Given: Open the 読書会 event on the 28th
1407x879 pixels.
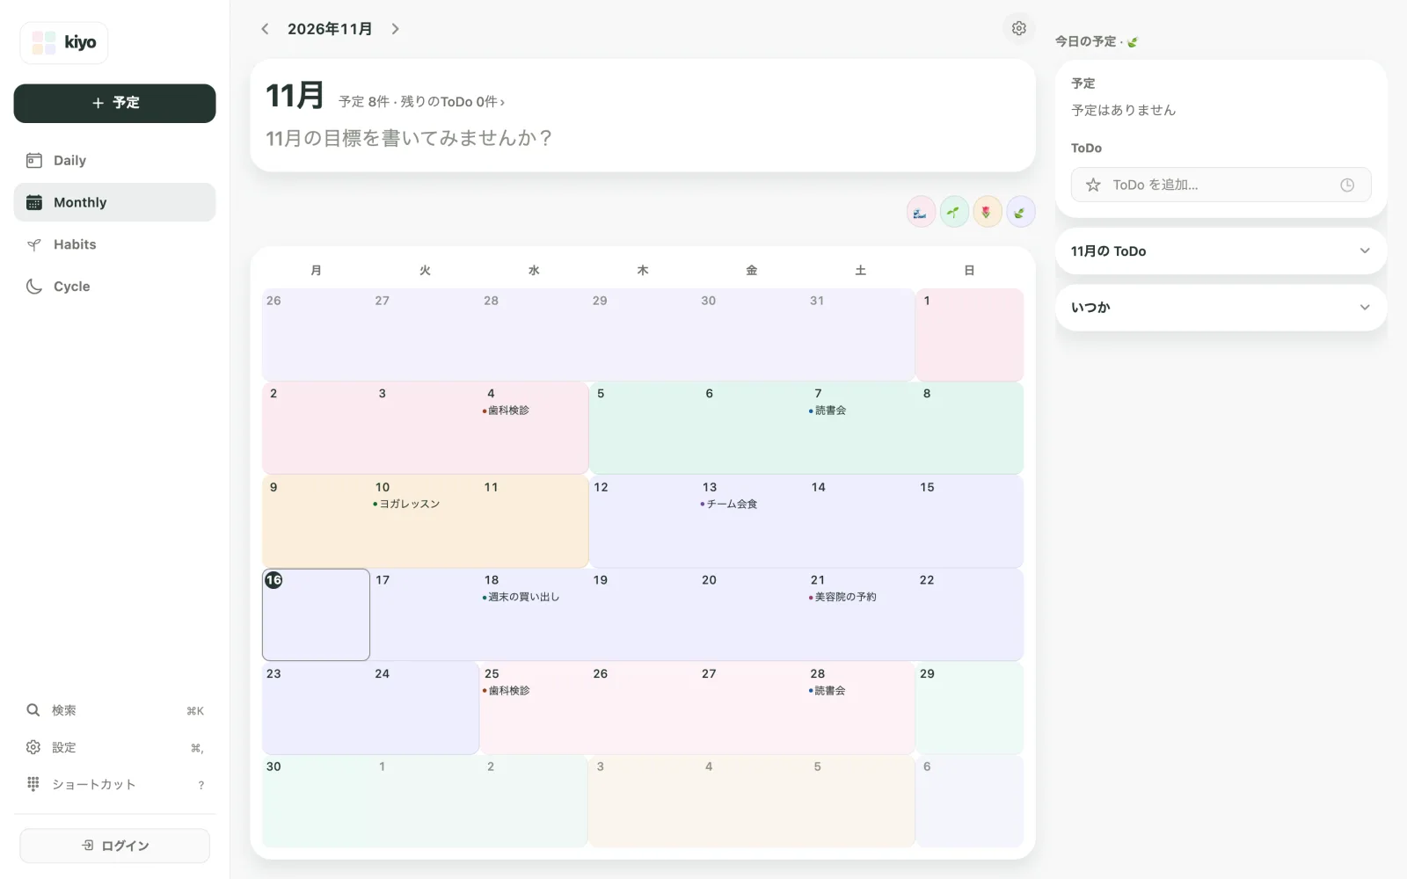Looking at the screenshot, I should coord(827,691).
